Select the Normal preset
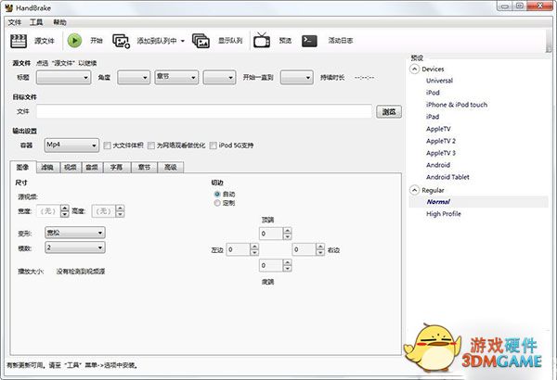Screen dimensions: 557x380 [x=438, y=201]
